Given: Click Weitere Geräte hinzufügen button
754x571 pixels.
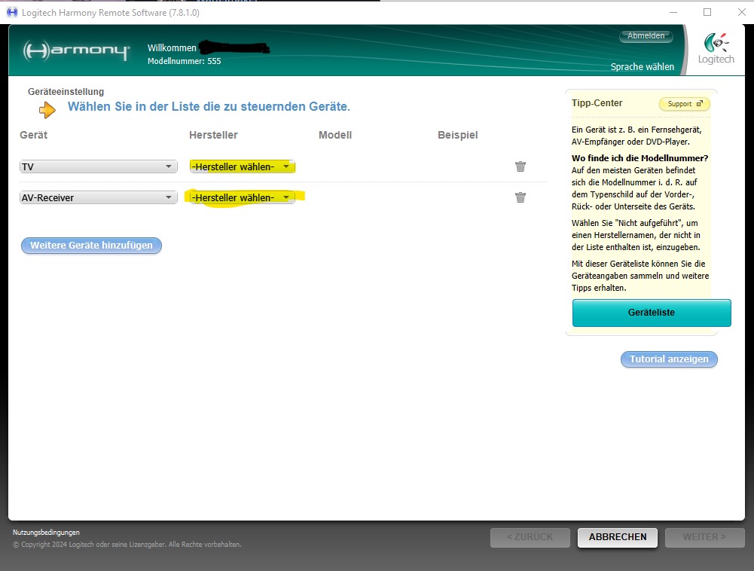Looking at the screenshot, I should click(91, 246).
